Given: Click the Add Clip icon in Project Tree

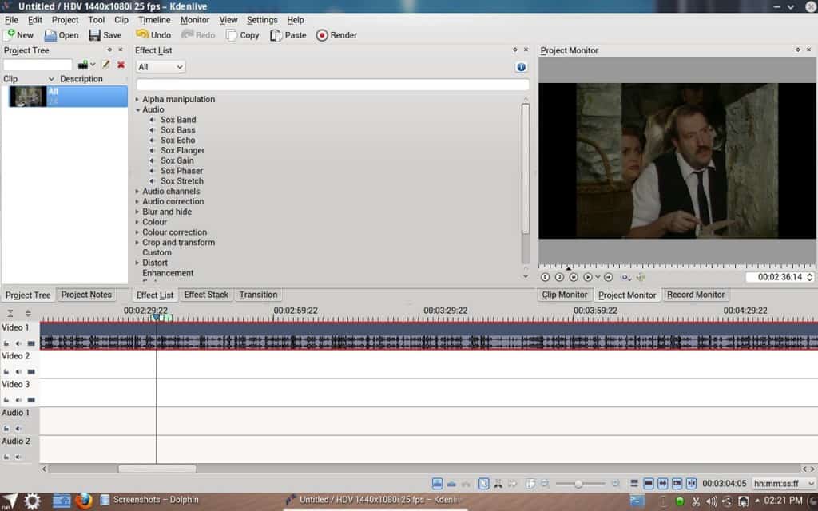Looking at the screenshot, I should click(83, 65).
